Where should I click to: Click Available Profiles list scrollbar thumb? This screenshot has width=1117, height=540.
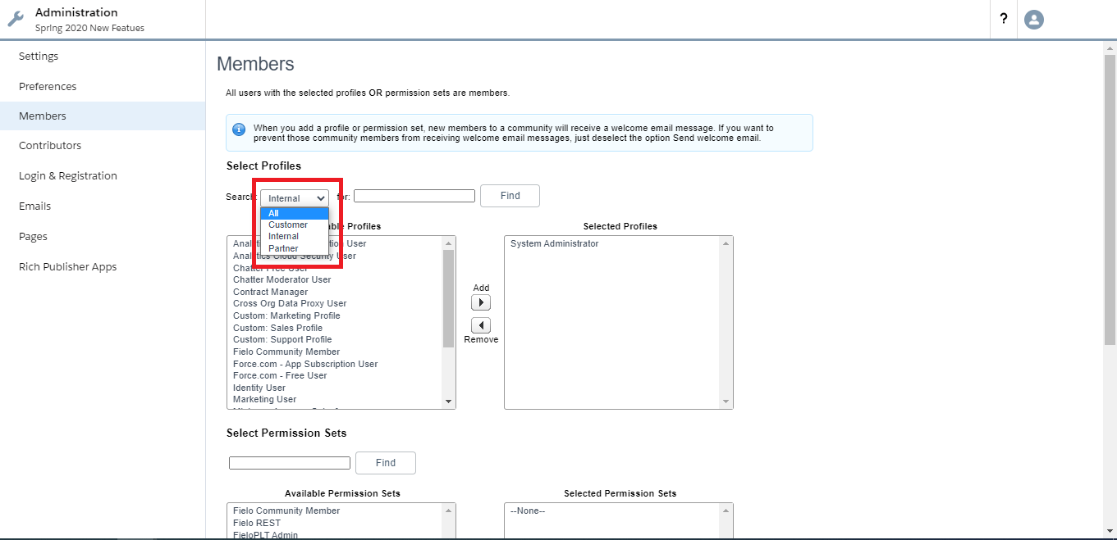click(448, 299)
